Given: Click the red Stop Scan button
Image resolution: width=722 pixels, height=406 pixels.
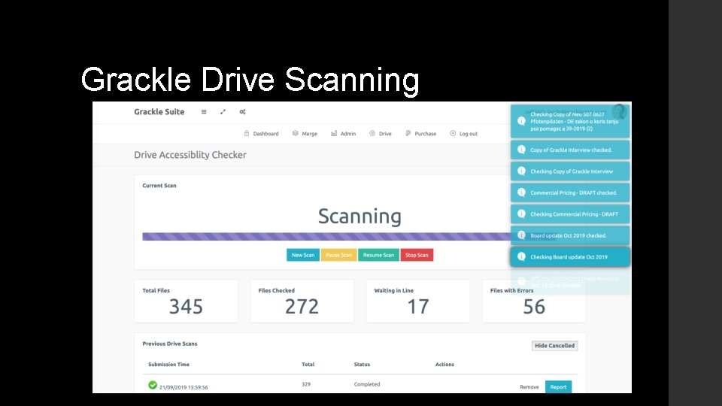Looking at the screenshot, I should click(417, 255).
